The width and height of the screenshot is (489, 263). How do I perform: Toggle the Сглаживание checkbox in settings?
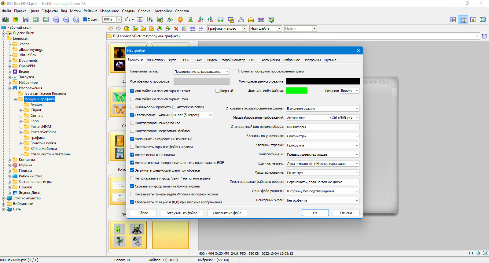pyautogui.click(x=132, y=115)
